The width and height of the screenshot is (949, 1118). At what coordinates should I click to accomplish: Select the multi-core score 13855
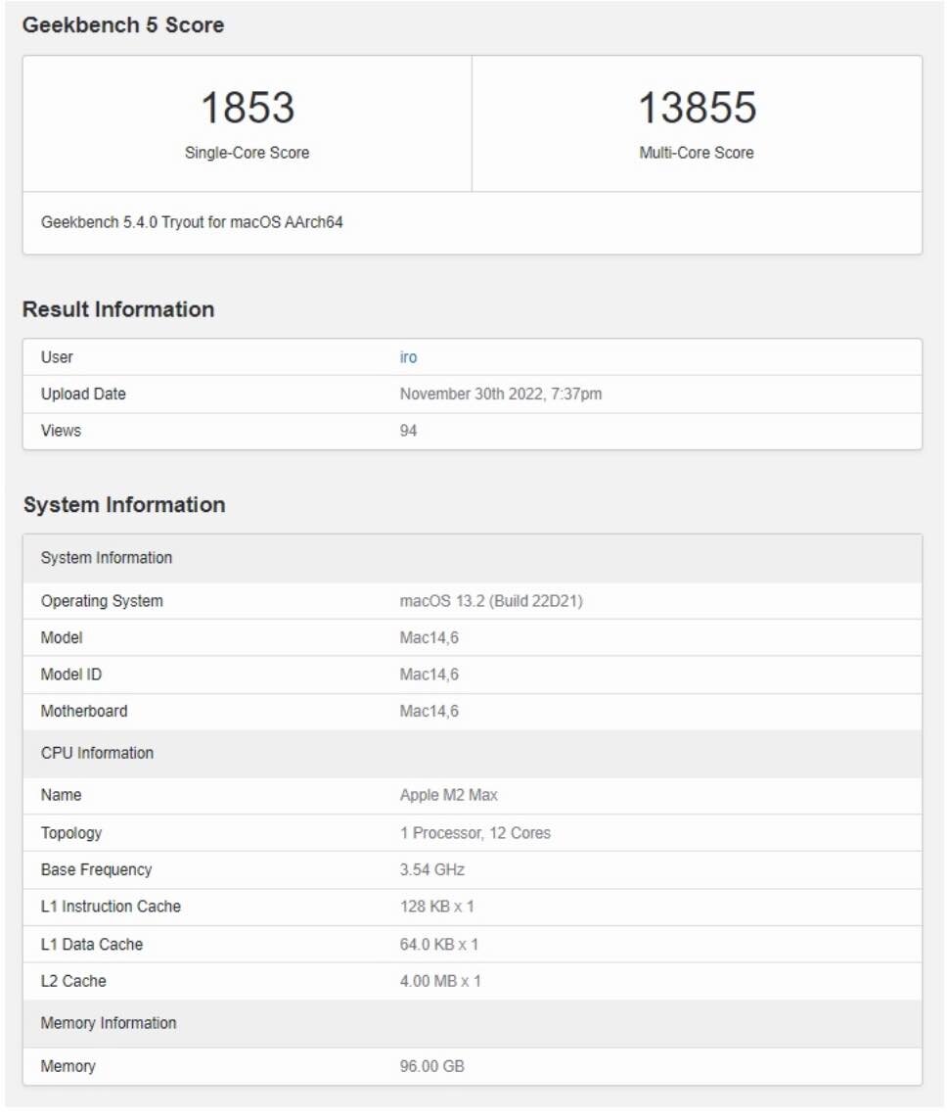point(697,108)
